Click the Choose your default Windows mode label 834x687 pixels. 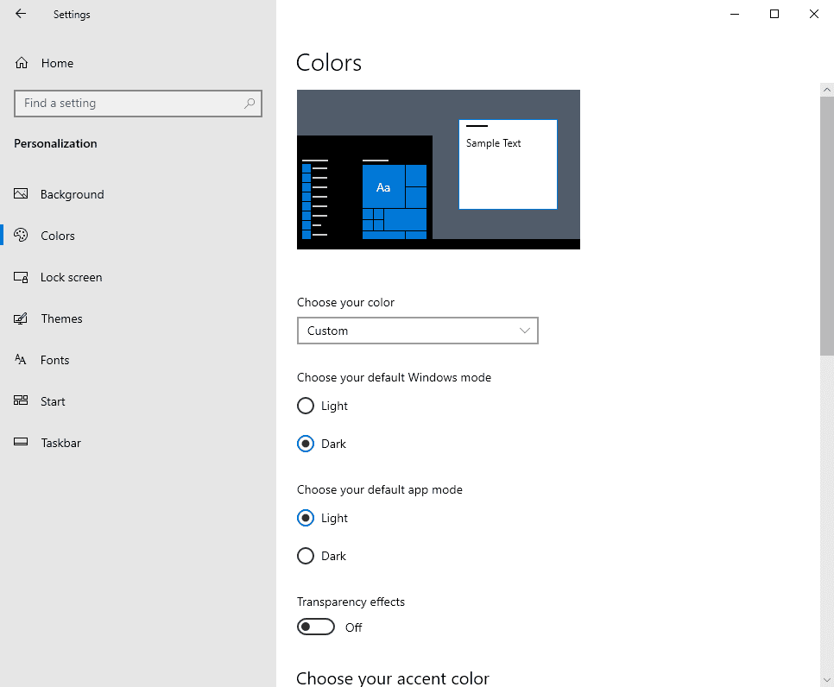pos(395,377)
